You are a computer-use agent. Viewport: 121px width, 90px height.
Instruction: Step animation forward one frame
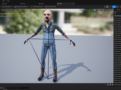coord(112,85)
